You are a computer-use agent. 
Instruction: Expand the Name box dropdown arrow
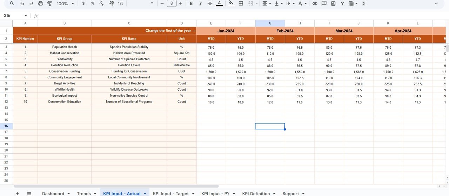26,16
